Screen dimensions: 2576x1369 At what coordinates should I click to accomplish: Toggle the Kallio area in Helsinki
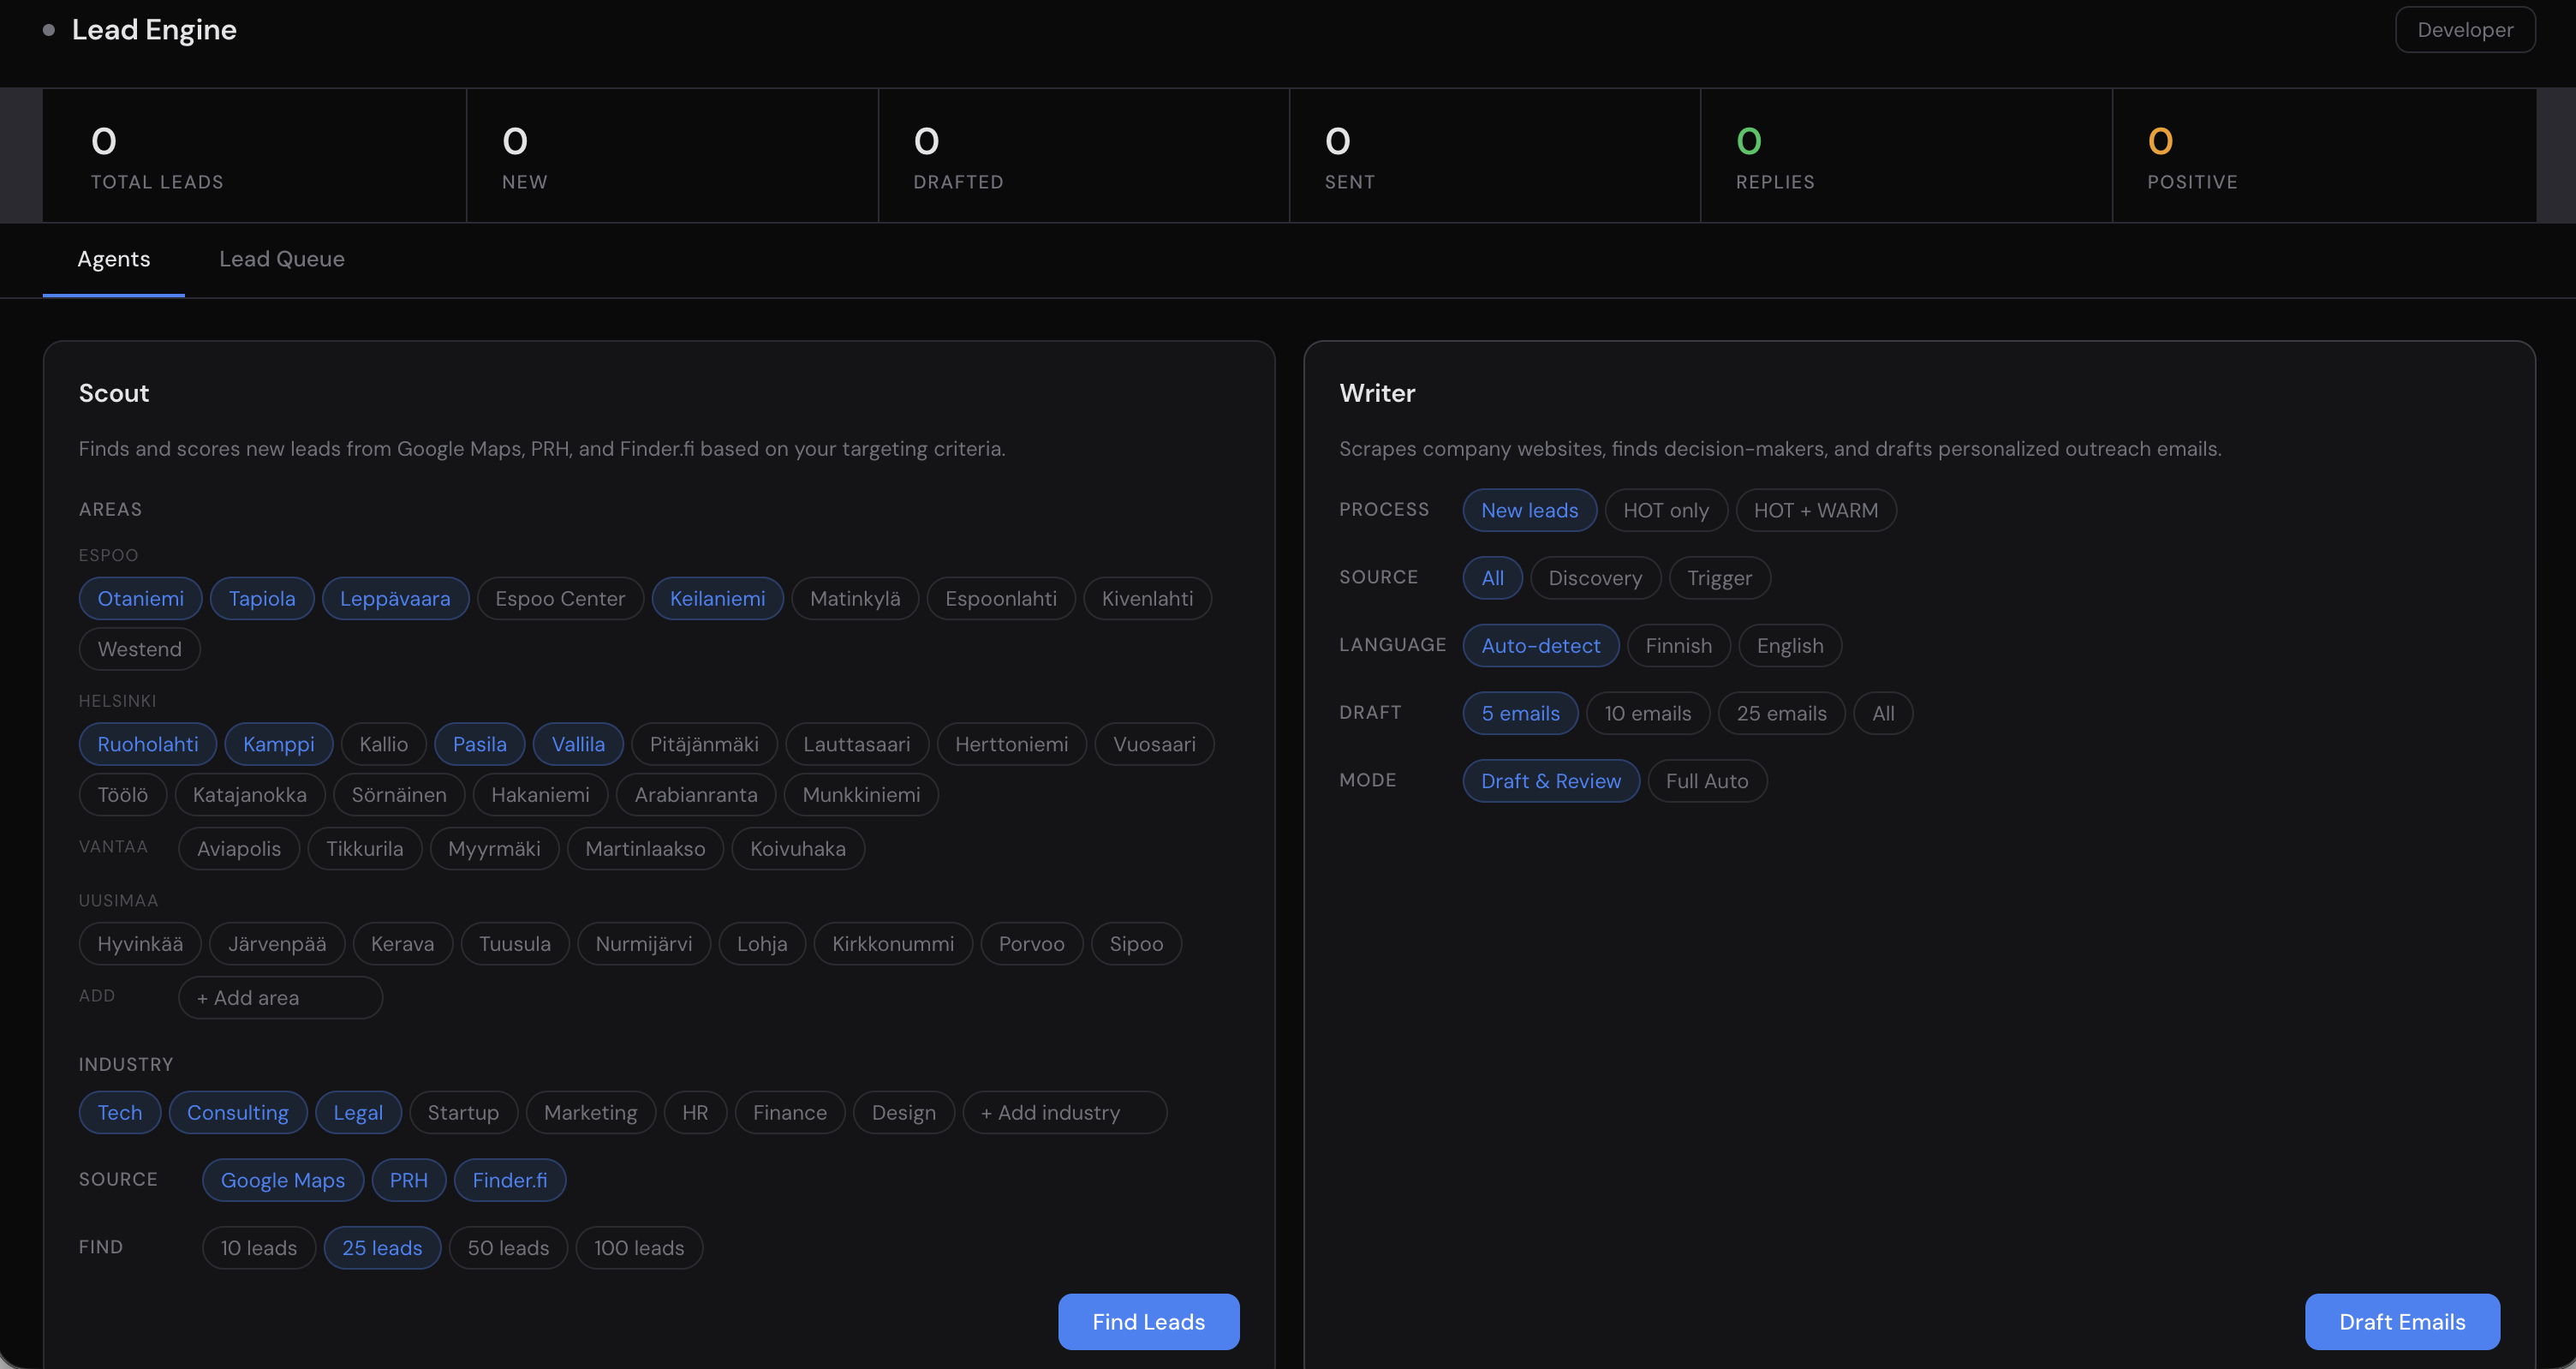383,744
